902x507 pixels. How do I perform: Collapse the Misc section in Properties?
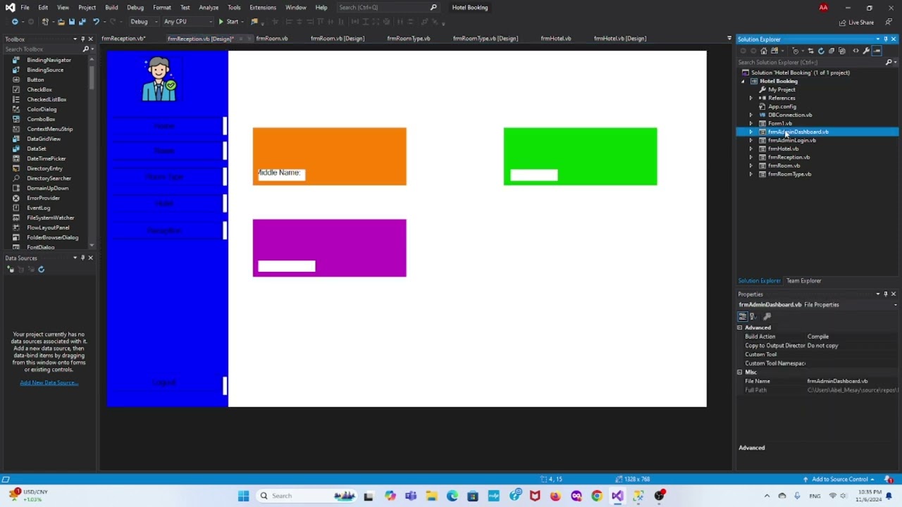740,372
